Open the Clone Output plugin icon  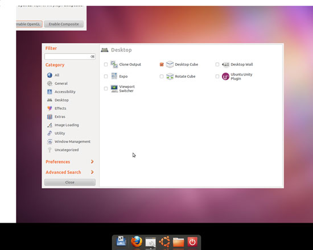pyautogui.click(x=114, y=64)
